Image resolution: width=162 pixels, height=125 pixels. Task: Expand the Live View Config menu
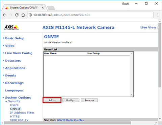pos(19,53)
